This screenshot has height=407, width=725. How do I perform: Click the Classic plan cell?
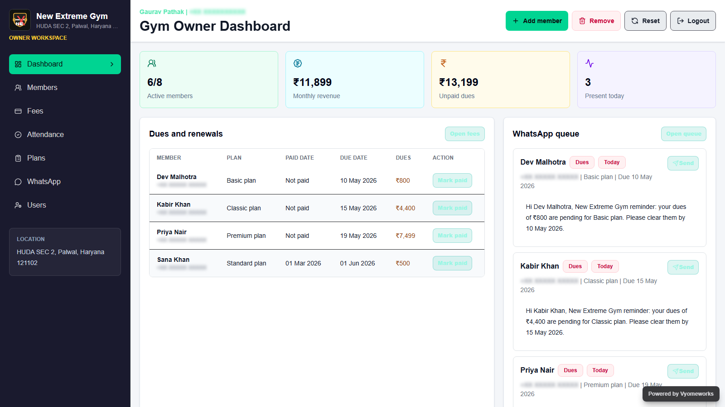click(x=244, y=208)
